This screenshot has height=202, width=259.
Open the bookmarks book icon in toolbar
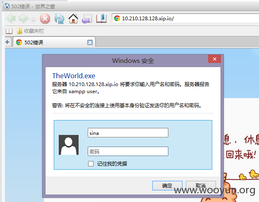[101, 18]
